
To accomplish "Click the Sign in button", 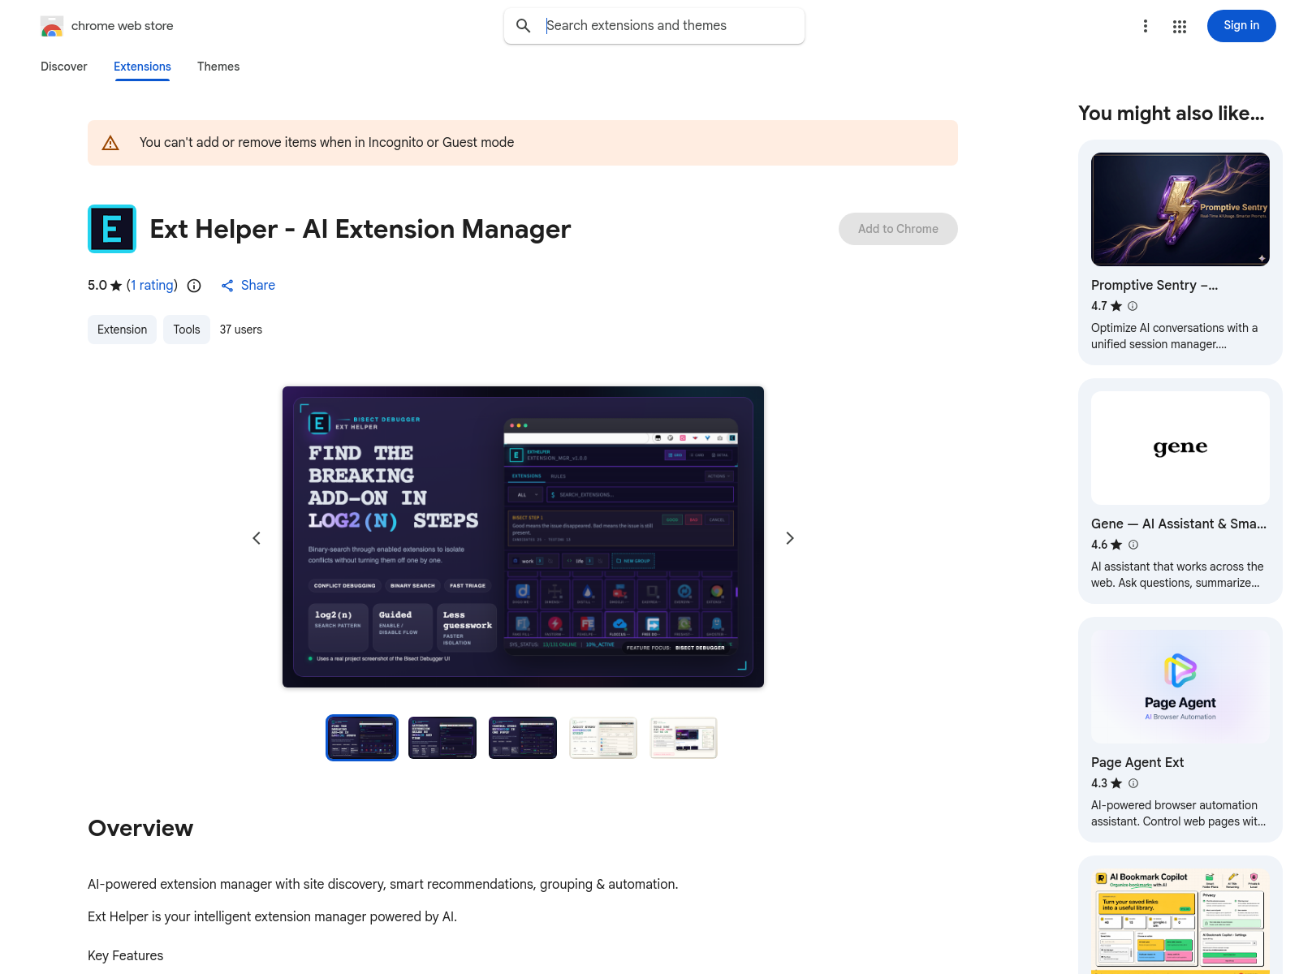I will click(x=1241, y=26).
